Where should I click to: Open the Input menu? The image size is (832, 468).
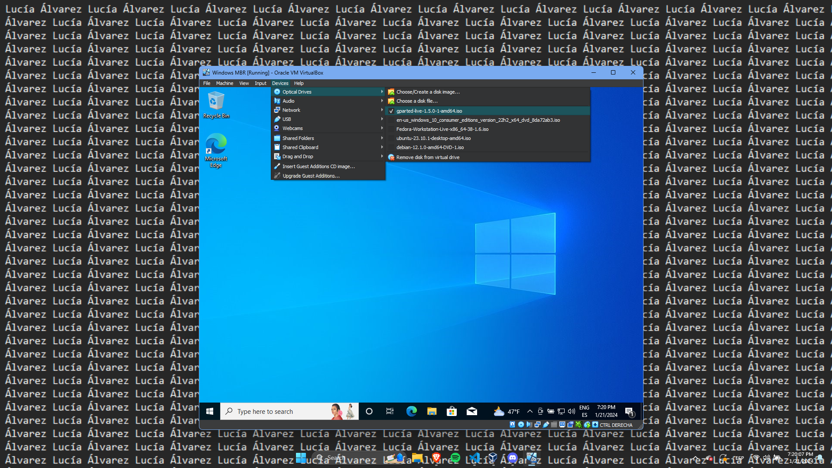[260, 83]
